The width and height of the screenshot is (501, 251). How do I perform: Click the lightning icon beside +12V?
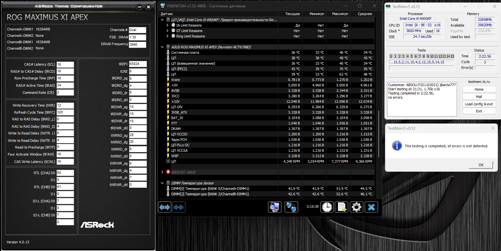[168, 101]
